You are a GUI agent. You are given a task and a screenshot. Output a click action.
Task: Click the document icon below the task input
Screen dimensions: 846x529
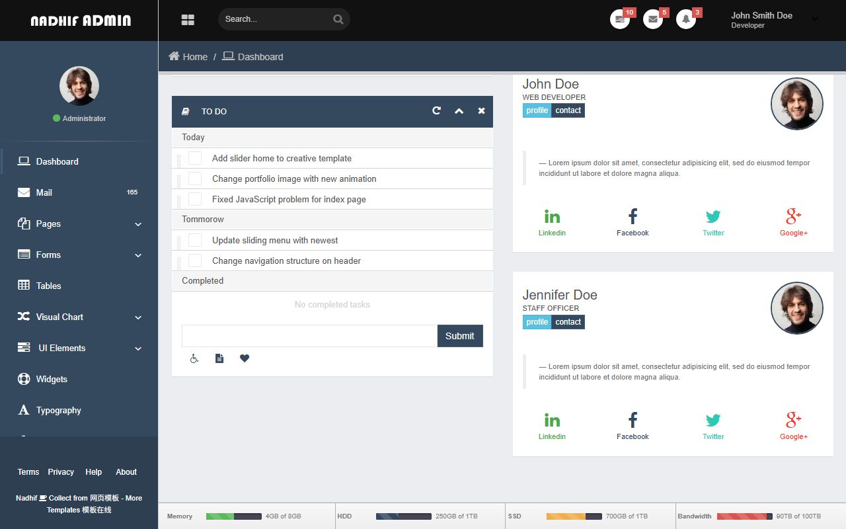pyautogui.click(x=219, y=358)
